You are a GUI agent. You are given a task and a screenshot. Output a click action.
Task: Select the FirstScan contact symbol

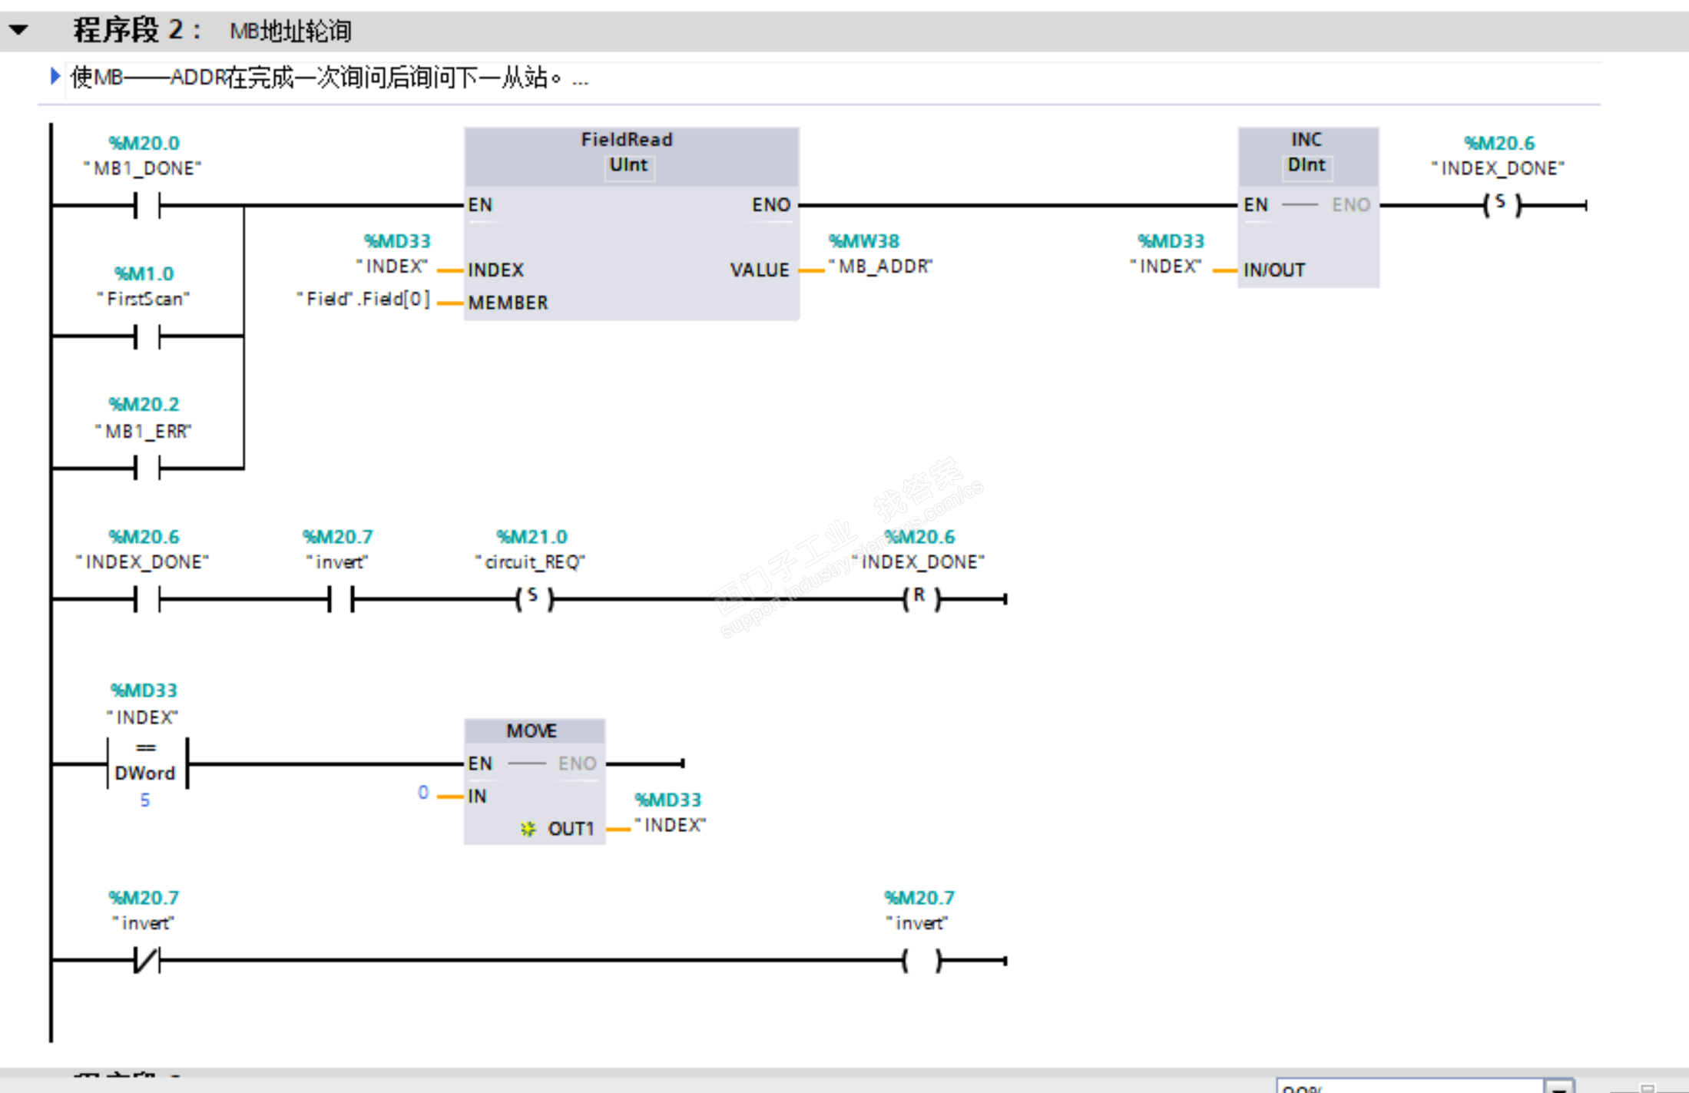[x=147, y=336]
